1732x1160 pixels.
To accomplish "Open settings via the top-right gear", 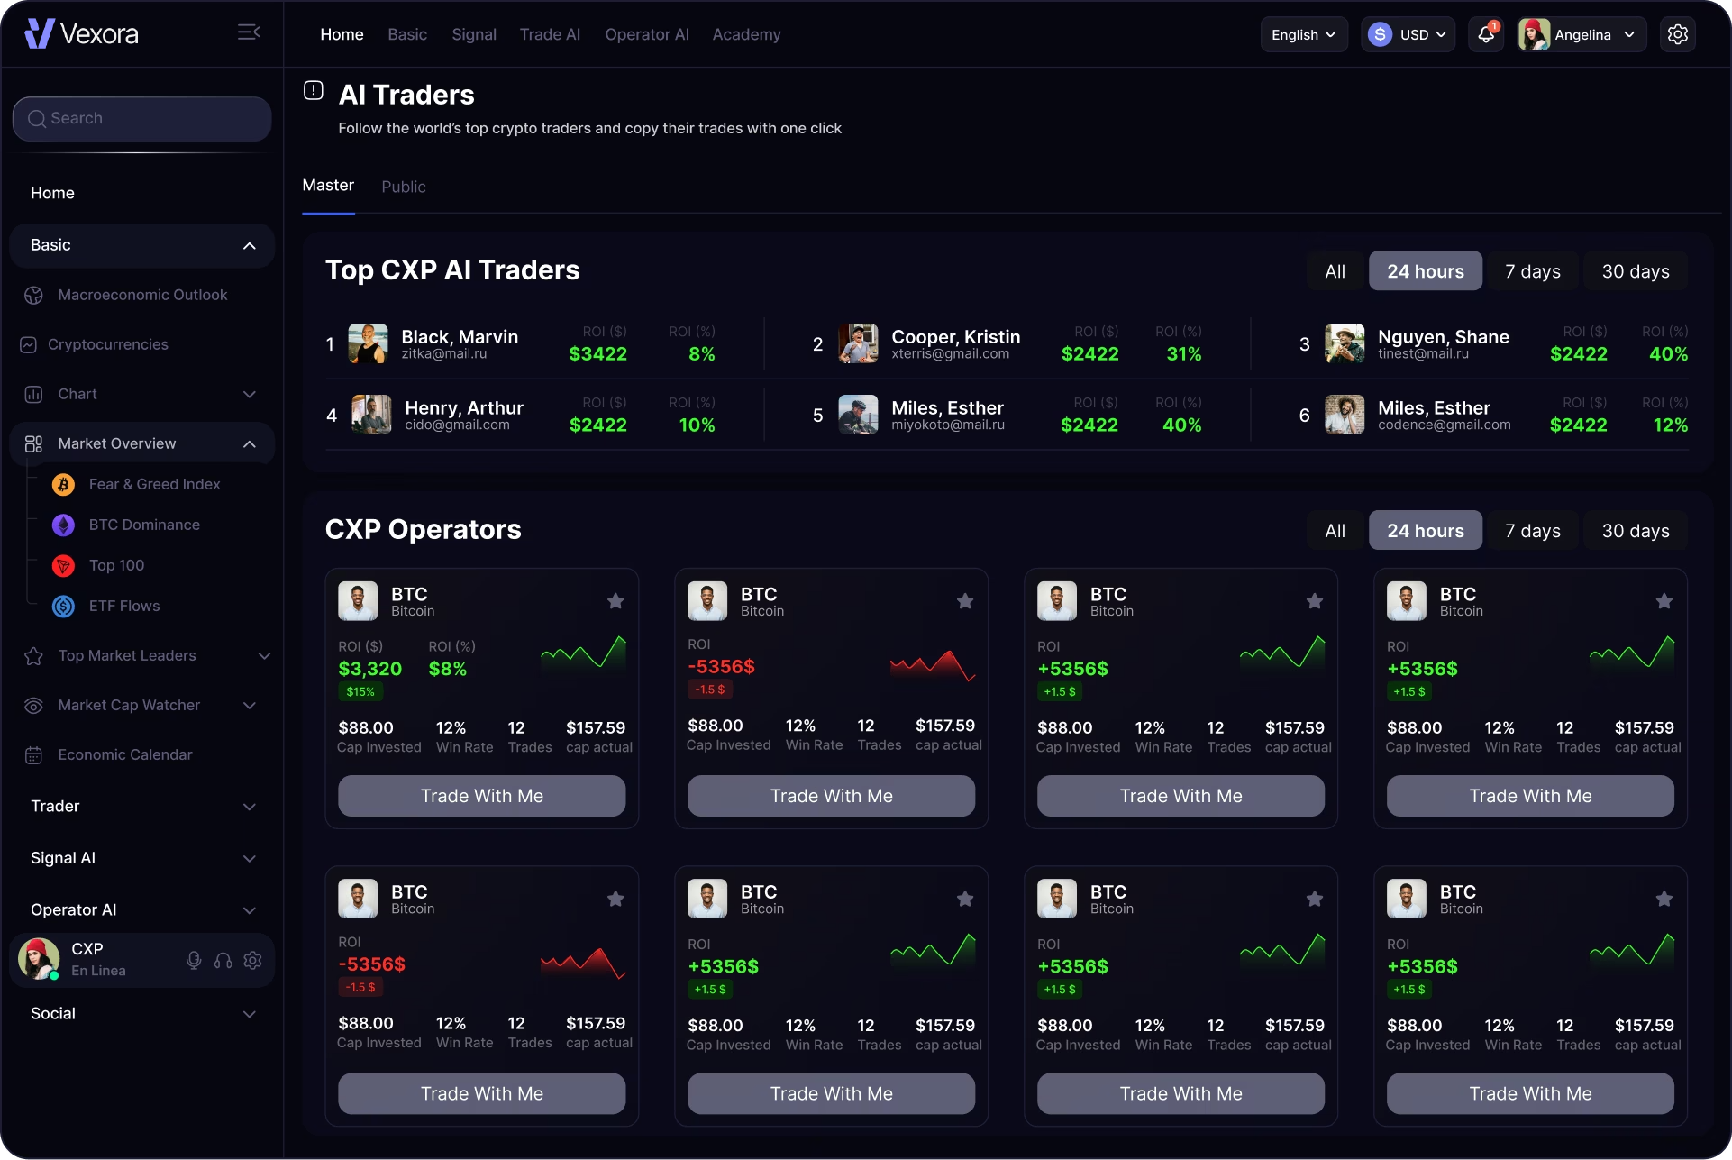I will [1678, 34].
